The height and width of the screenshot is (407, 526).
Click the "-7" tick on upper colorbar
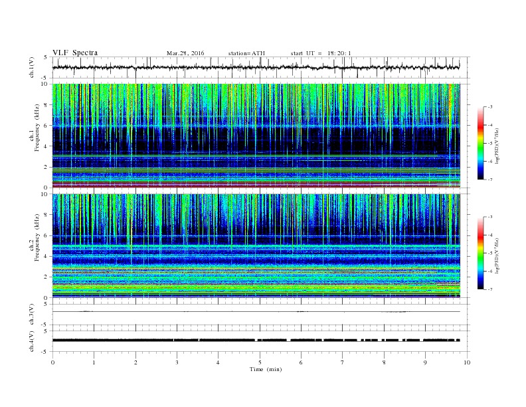click(490, 180)
